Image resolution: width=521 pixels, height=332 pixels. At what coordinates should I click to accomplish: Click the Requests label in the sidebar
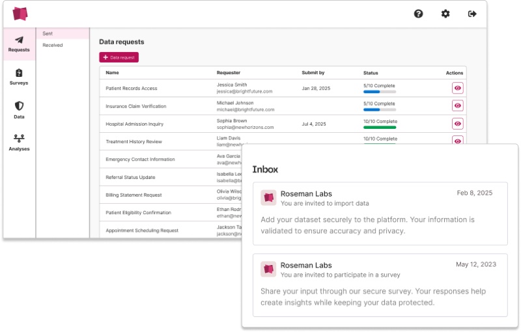click(x=19, y=49)
